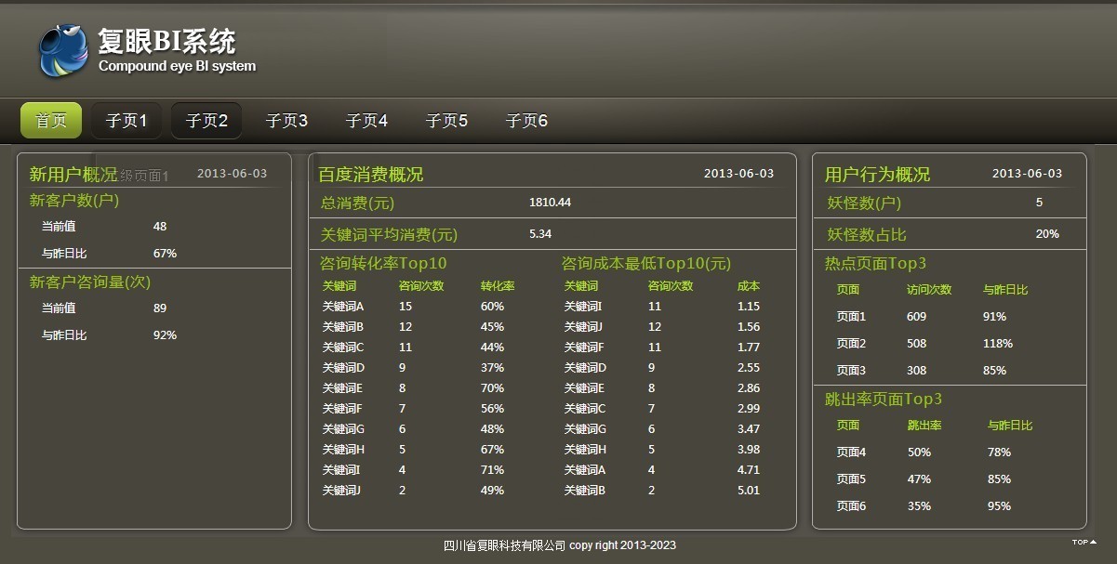
Task: Click the 成本 column header
Action: (x=748, y=286)
